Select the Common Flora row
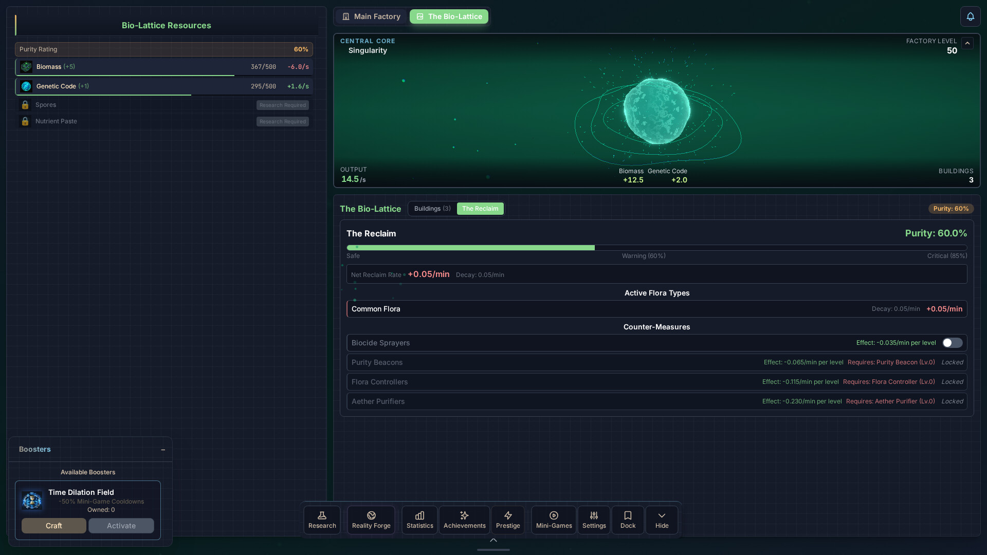 pyautogui.click(x=656, y=309)
